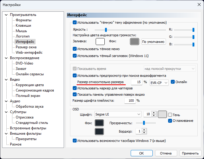Open the volume indicator "Фон" gray swatch
204x159 pixels.
135,42
